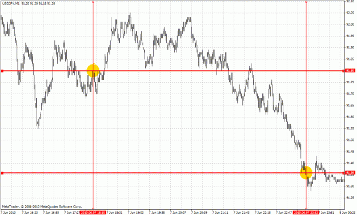Click the 7 Jun 16:55 time label

click(51, 213)
